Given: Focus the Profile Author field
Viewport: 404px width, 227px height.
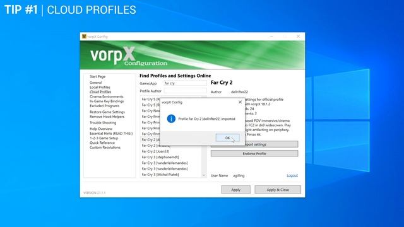Looking at the screenshot, I should click(x=185, y=91).
